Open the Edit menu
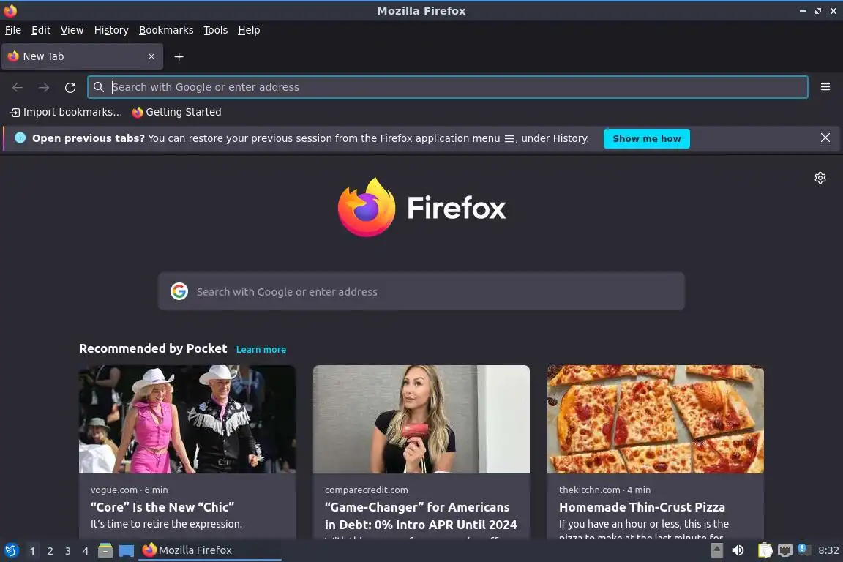The width and height of the screenshot is (843, 562). tap(41, 30)
